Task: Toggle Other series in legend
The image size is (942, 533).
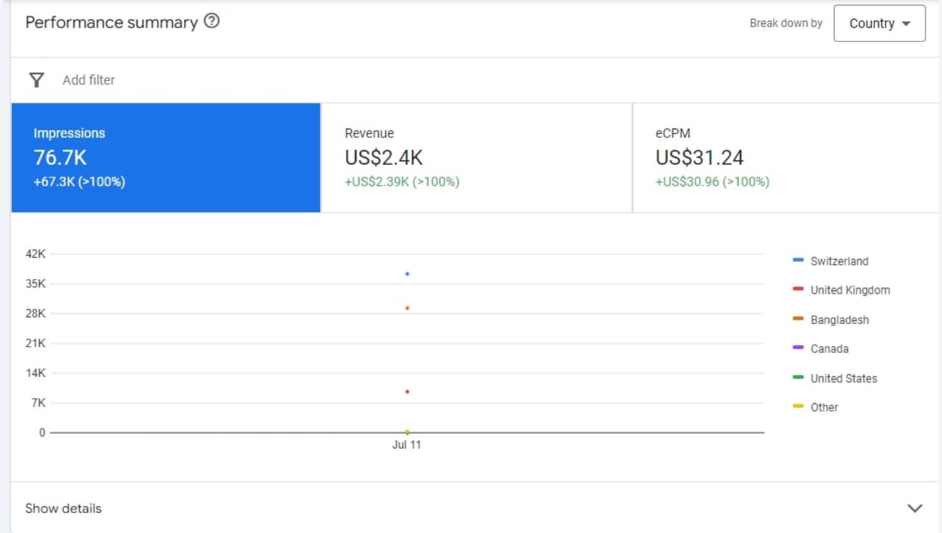Action: (816, 407)
